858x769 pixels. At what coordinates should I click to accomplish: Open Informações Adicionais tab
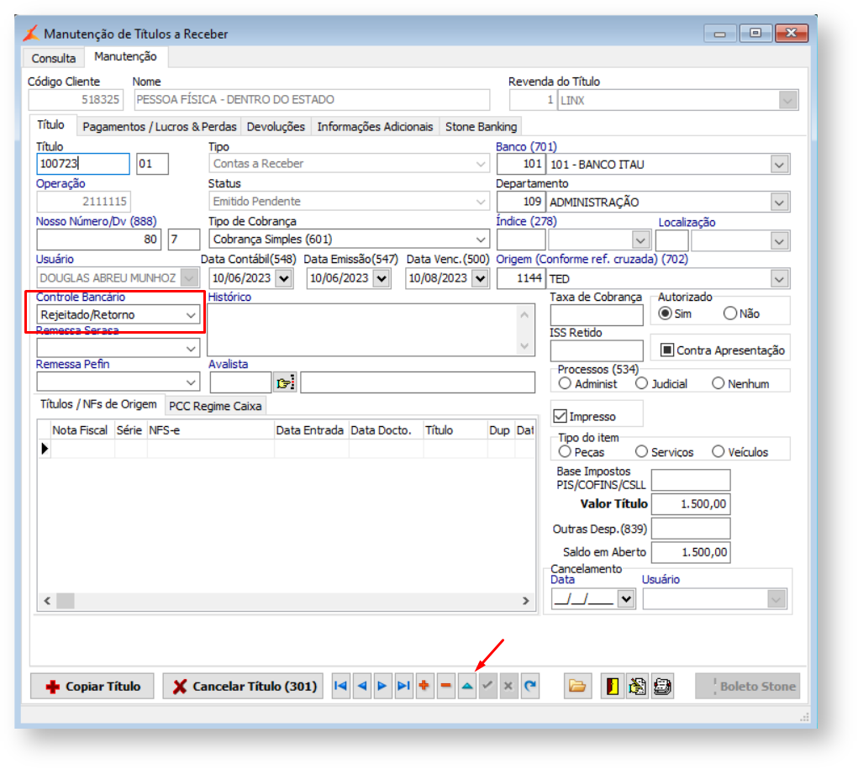click(x=375, y=127)
